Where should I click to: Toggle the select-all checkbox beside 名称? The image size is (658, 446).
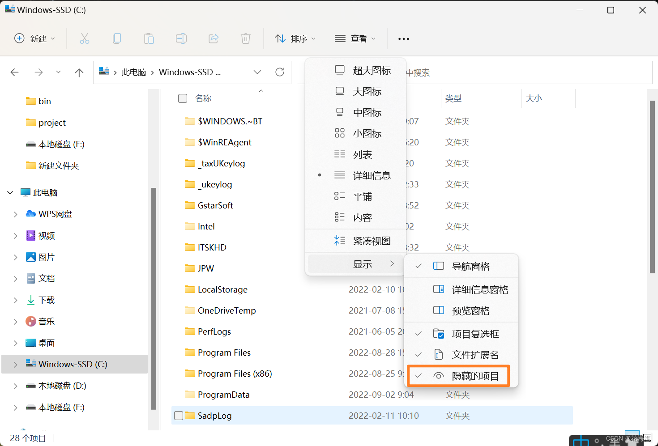pyautogui.click(x=183, y=98)
